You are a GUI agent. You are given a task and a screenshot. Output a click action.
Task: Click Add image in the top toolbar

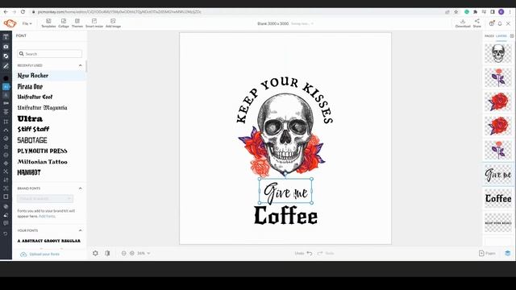click(113, 23)
